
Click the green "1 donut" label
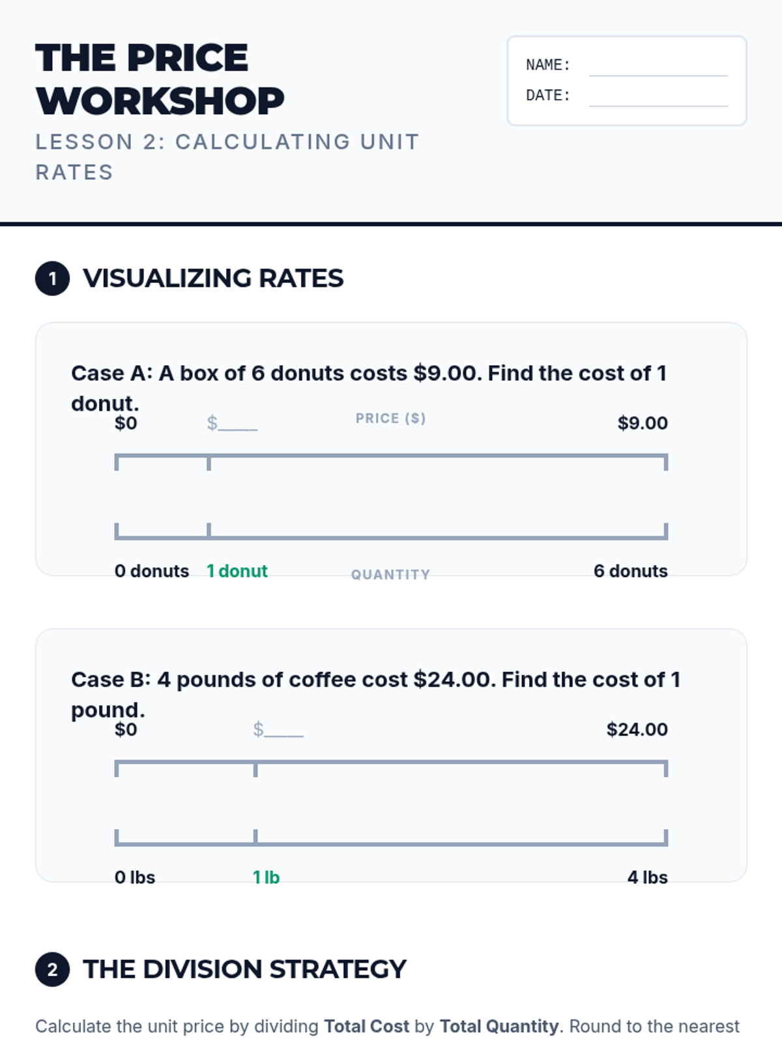237,571
